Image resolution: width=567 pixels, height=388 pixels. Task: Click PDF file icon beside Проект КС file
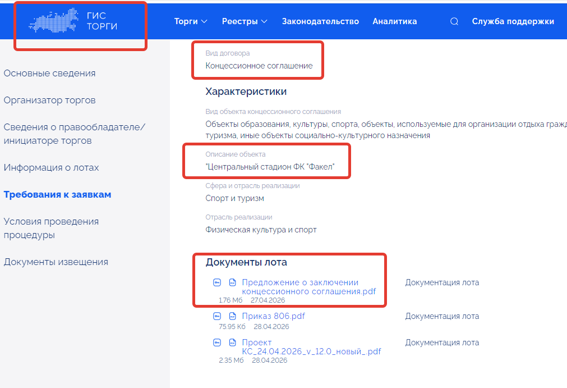[233, 343]
